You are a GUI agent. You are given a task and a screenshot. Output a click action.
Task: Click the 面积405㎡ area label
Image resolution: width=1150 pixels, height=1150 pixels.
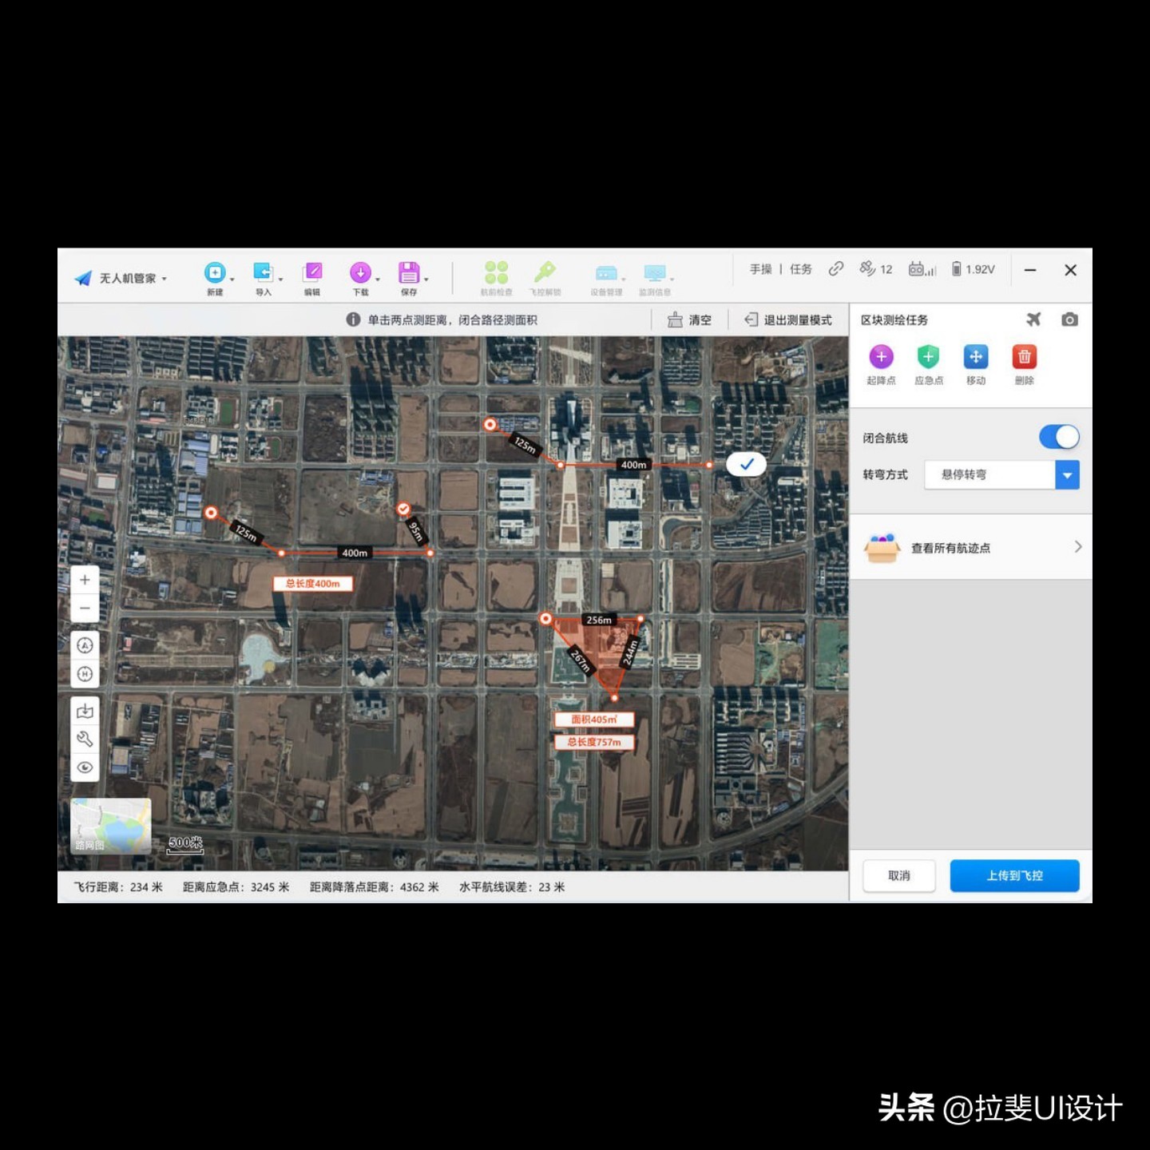tap(594, 720)
